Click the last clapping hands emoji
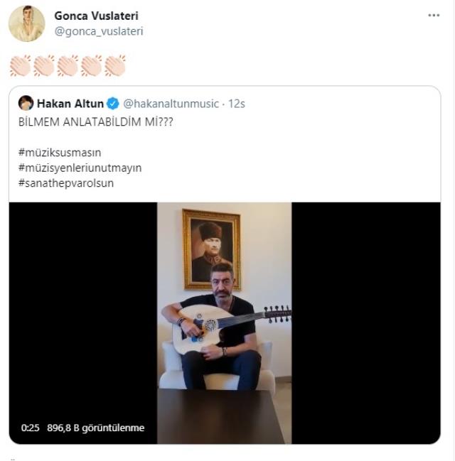455x461 pixels. pos(114,65)
